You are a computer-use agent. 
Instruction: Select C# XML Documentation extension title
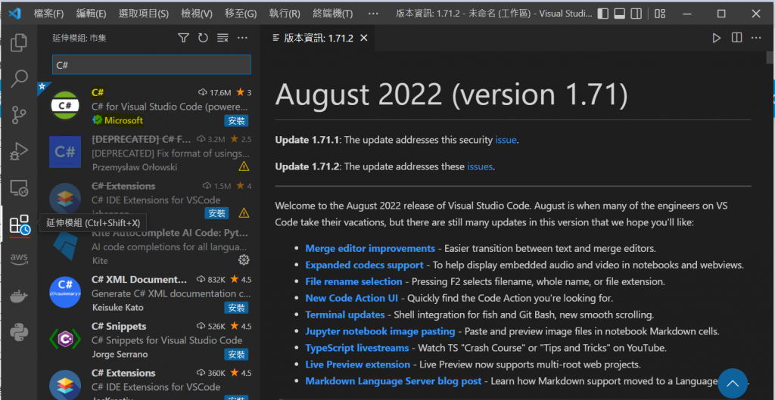(139, 280)
